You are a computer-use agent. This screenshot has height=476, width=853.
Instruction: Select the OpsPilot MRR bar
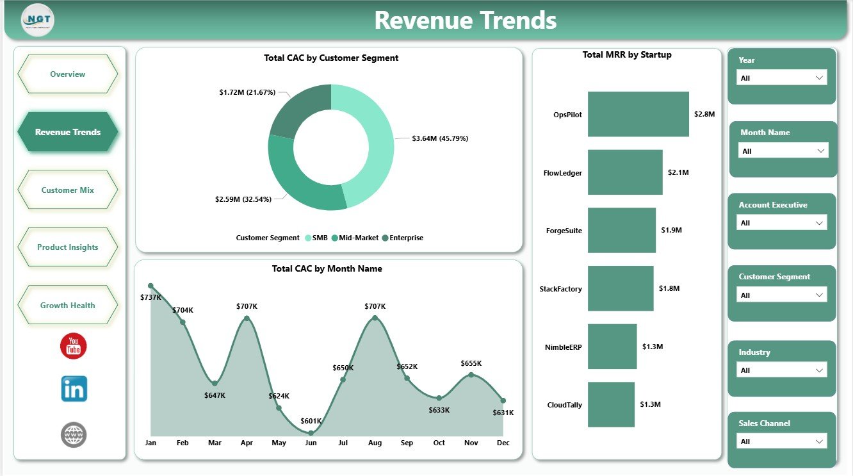coord(638,114)
